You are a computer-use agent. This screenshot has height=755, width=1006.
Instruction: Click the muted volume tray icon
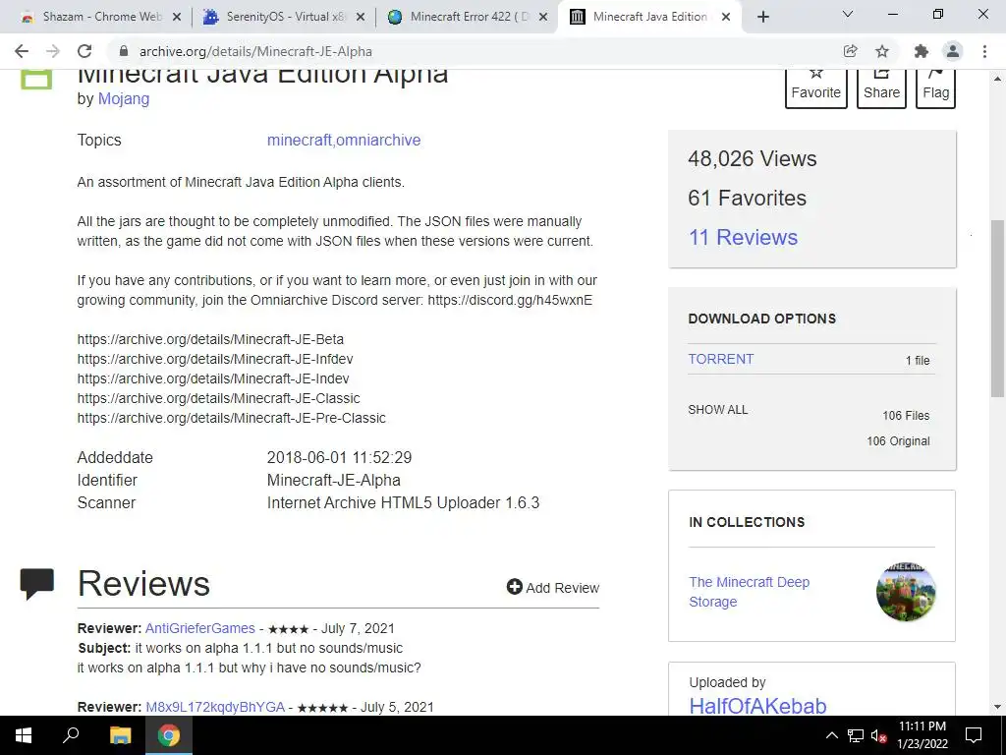click(x=878, y=735)
